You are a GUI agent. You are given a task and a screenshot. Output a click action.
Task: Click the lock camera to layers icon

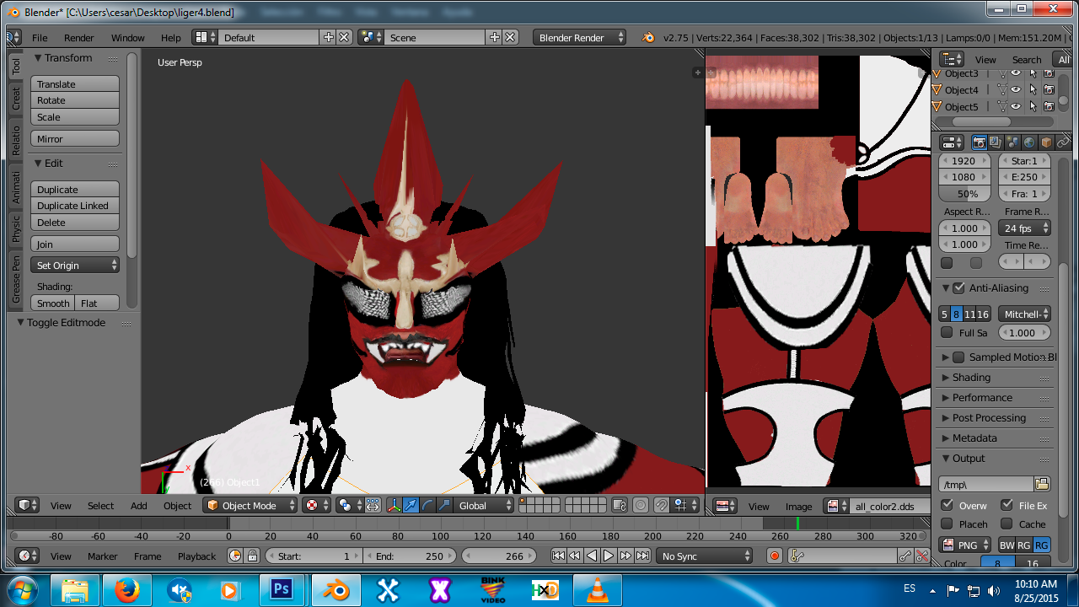[620, 505]
